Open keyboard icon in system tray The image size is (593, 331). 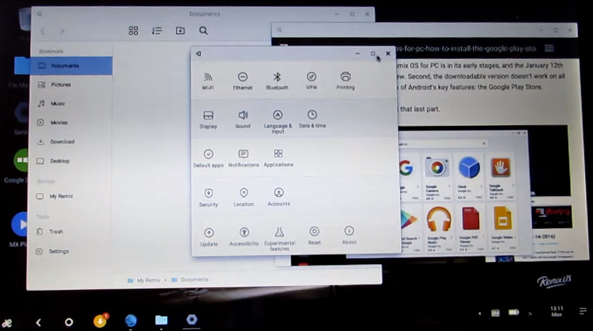click(x=495, y=312)
